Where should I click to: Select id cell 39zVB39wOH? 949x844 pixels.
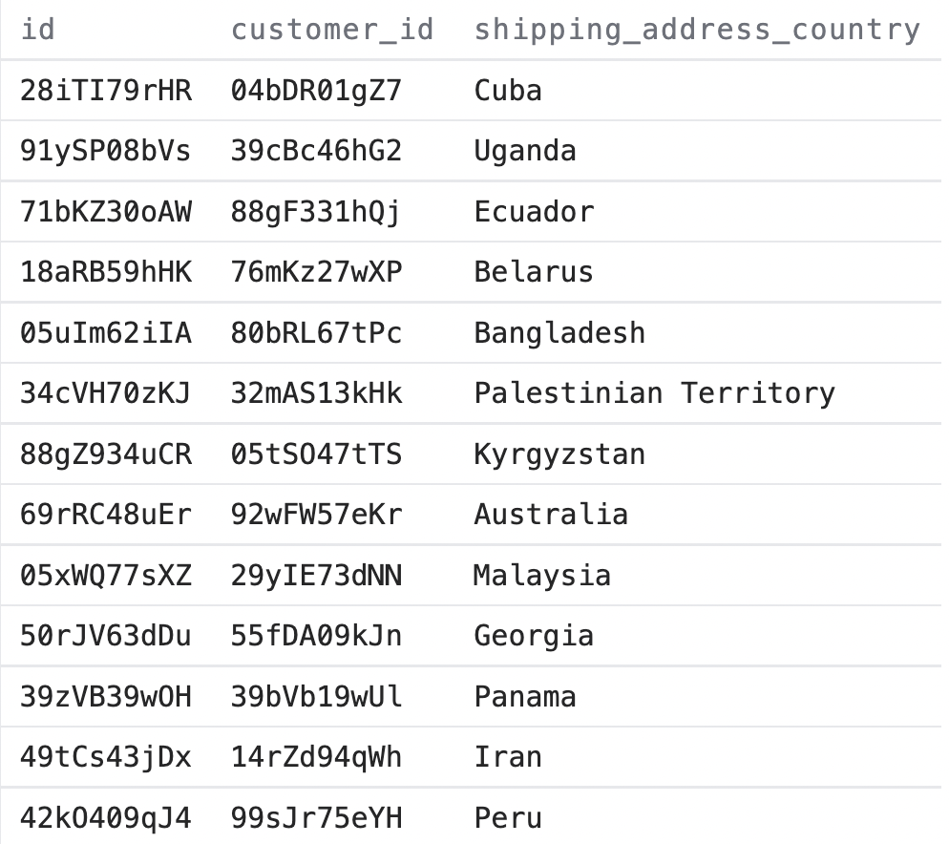point(106,697)
